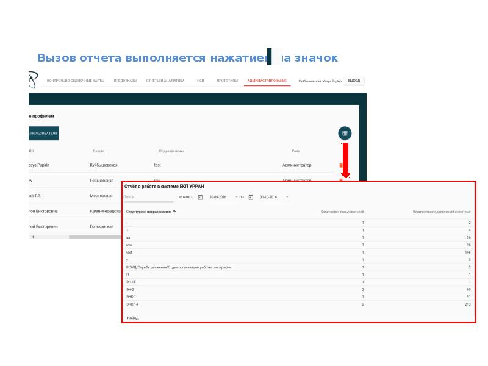Click the horizontal scrollbar under the users table
The width and height of the screenshot is (488, 366).
pyautogui.click(x=95, y=237)
